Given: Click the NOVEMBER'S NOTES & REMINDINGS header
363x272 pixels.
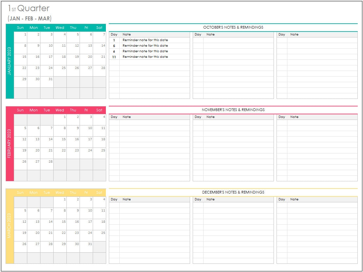Looking at the screenshot, I should (x=233, y=110).
